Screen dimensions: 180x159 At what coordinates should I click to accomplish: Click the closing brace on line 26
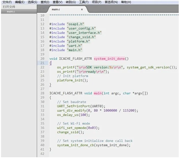(50, 85)
